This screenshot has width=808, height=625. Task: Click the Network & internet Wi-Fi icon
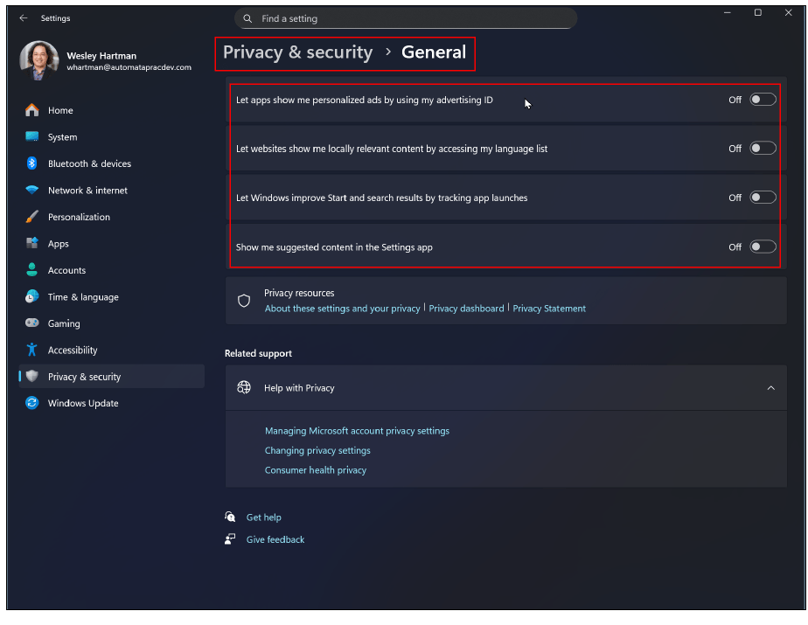pyautogui.click(x=32, y=191)
